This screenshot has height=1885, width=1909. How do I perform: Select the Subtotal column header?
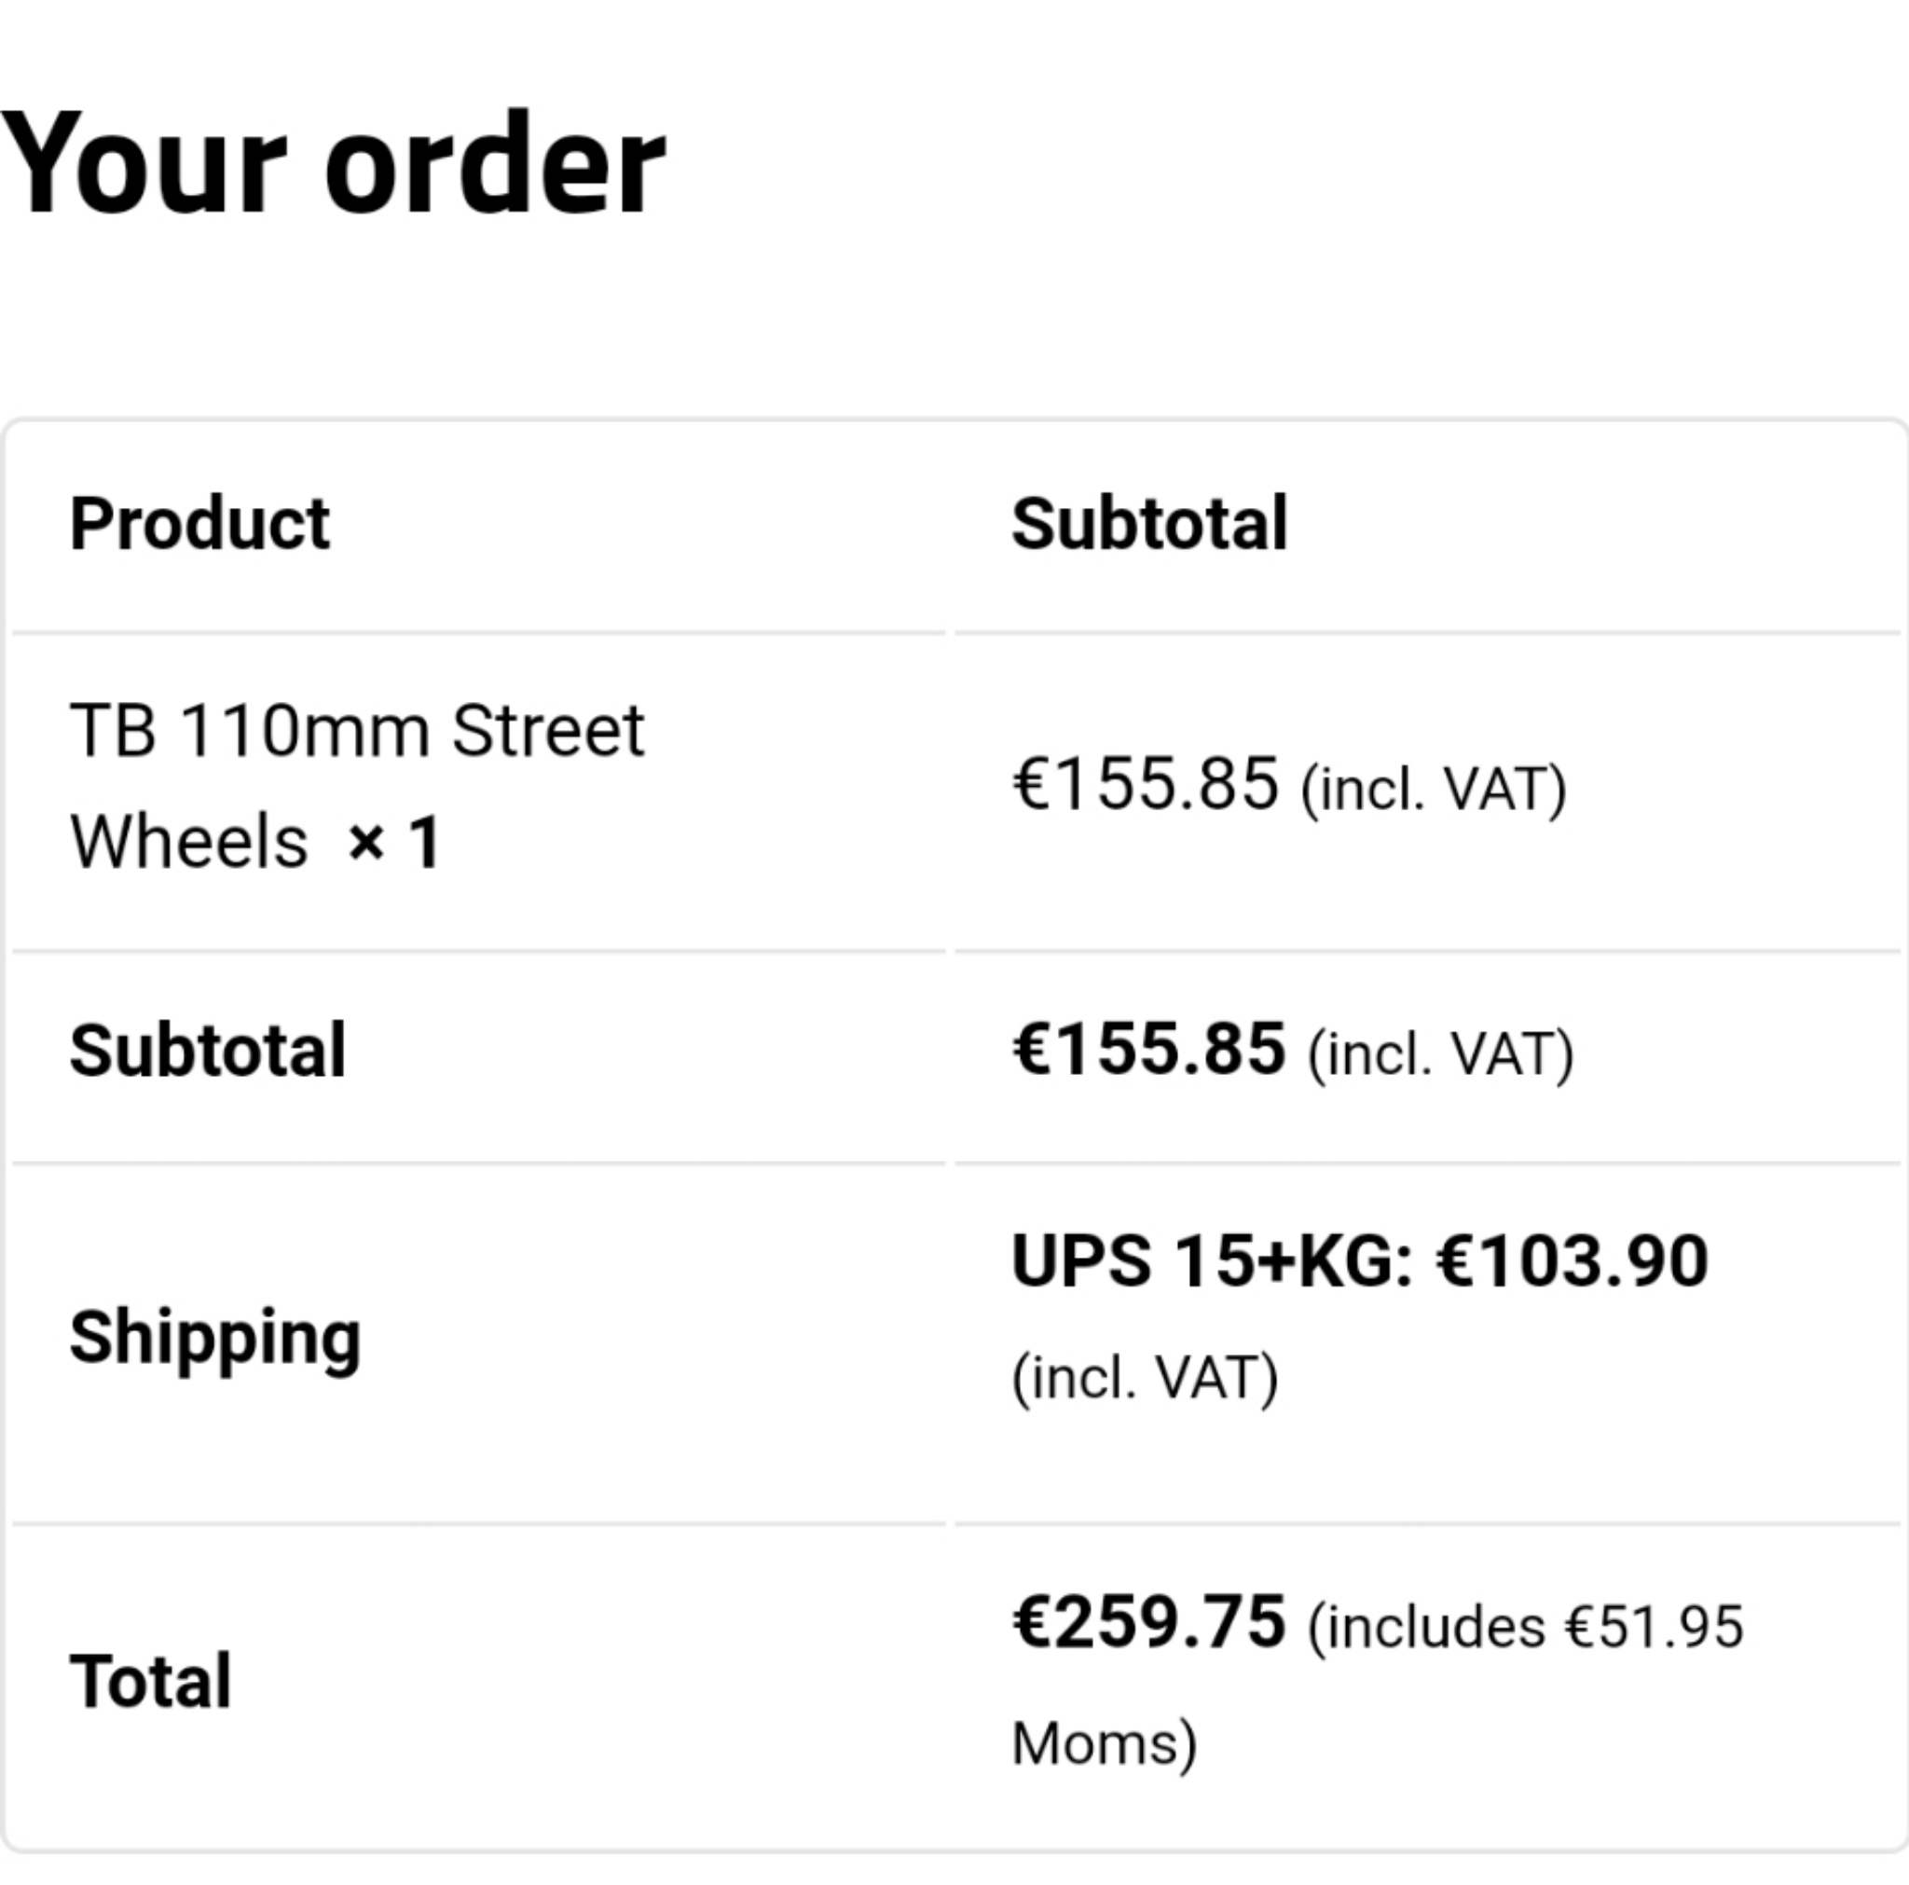click(x=1150, y=523)
